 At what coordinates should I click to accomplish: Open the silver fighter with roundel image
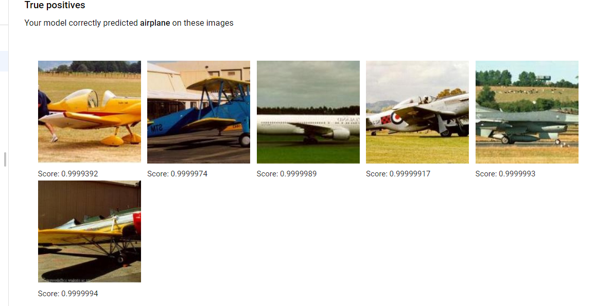(x=417, y=112)
